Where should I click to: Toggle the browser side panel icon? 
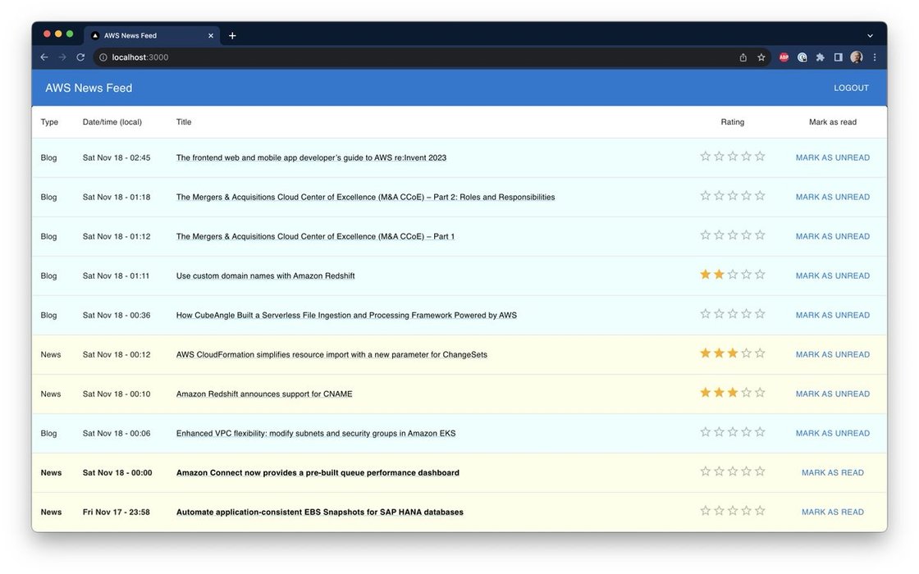839,57
